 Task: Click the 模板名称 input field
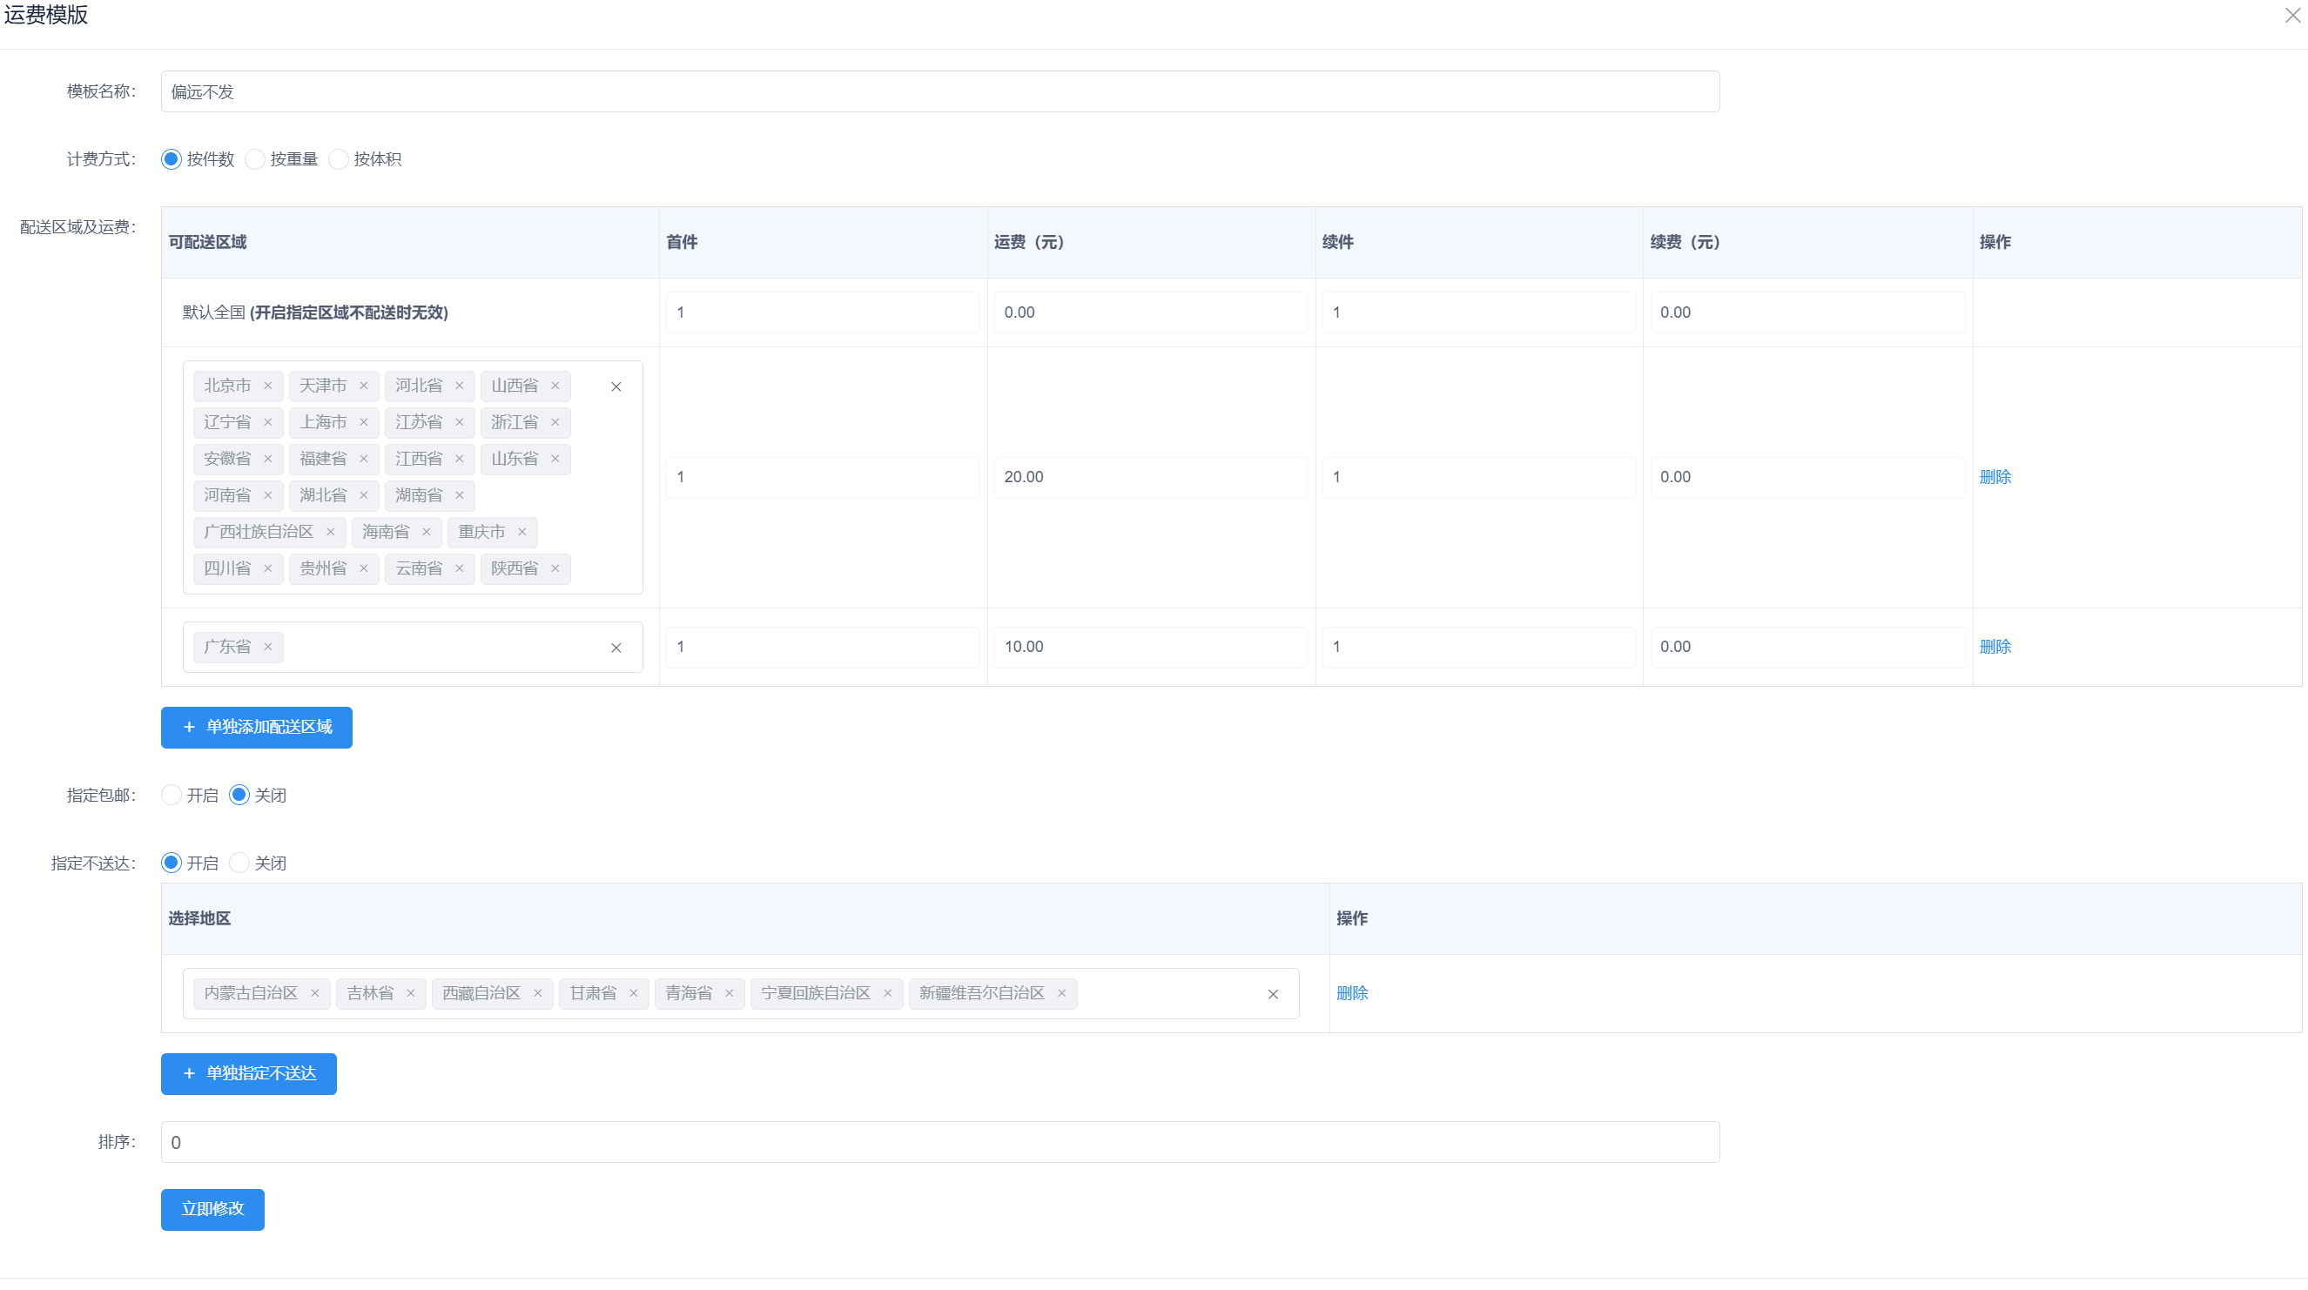[x=939, y=91]
